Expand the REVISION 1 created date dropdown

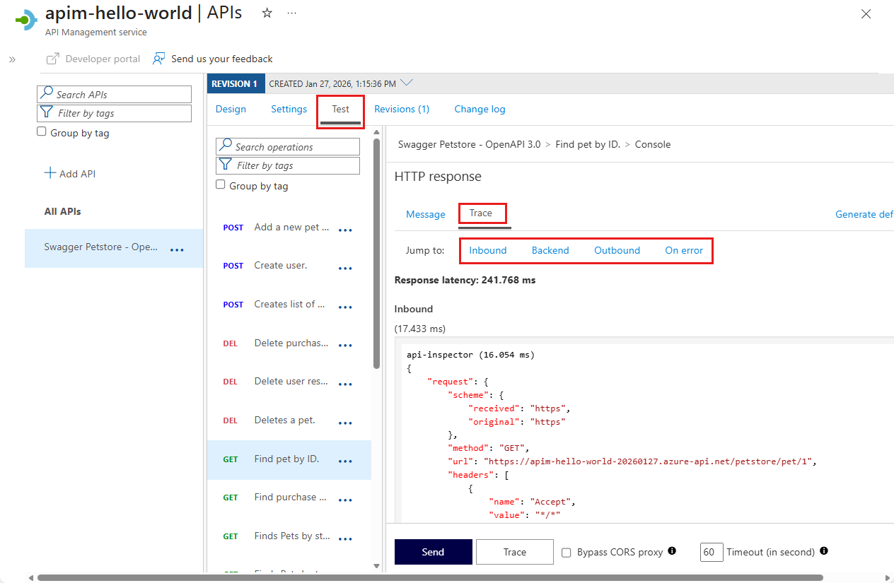click(407, 82)
